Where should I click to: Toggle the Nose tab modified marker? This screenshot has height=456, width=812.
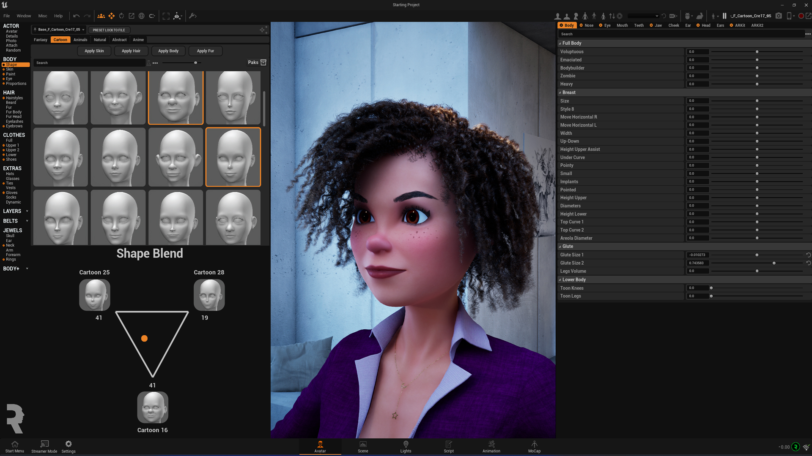pyautogui.click(x=581, y=25)
